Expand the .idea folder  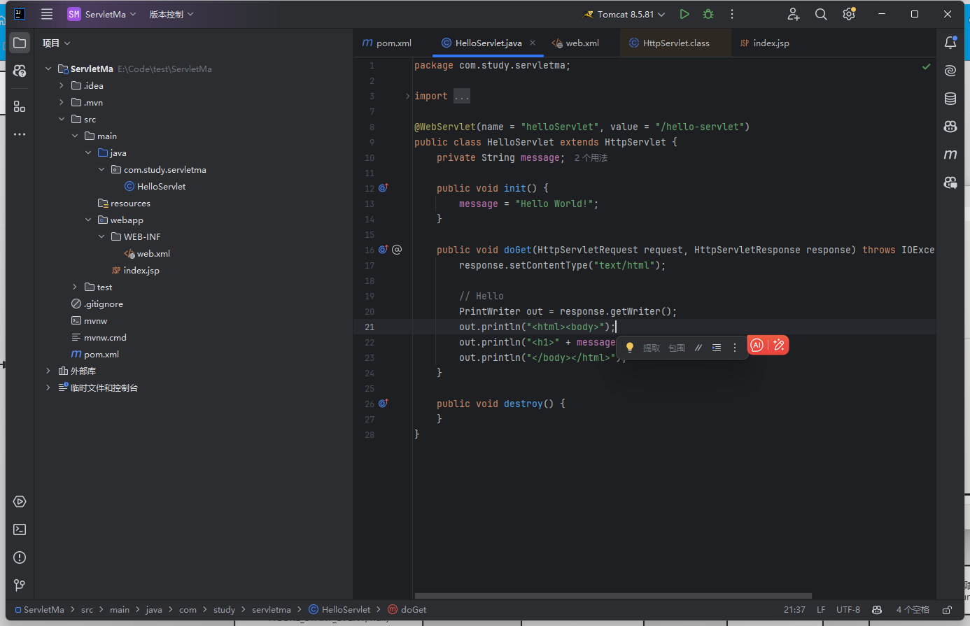point(62,85)
